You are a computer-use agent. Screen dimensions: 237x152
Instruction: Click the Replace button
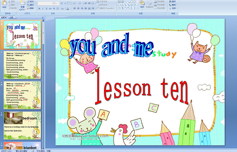173,5
